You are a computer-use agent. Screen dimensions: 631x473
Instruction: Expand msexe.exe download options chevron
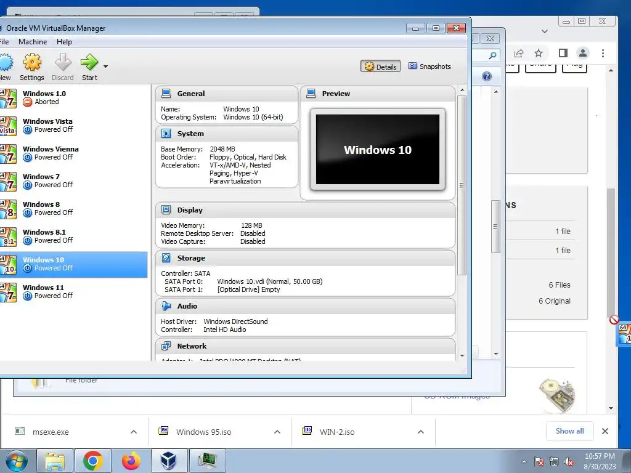coord(134,432)
